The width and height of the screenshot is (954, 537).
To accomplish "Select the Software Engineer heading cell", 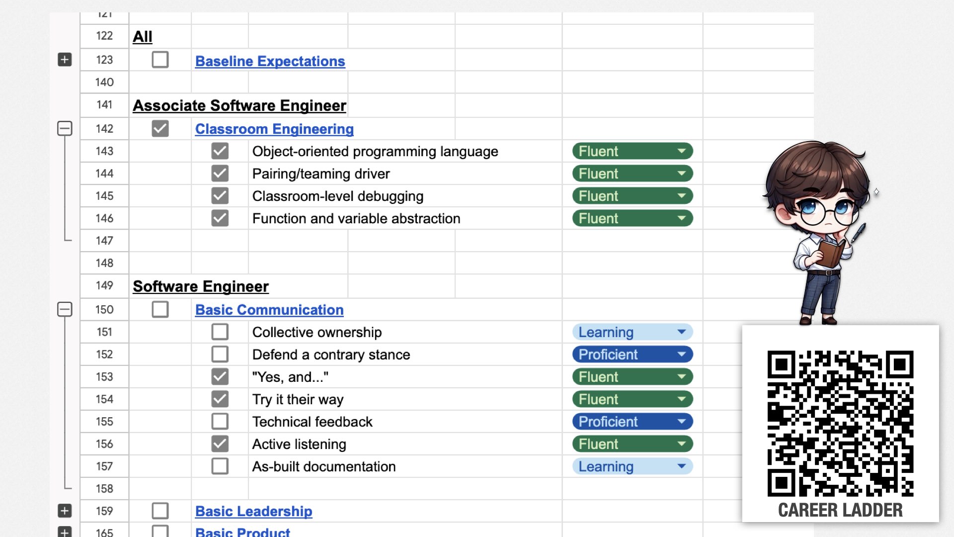I will 201,286.
